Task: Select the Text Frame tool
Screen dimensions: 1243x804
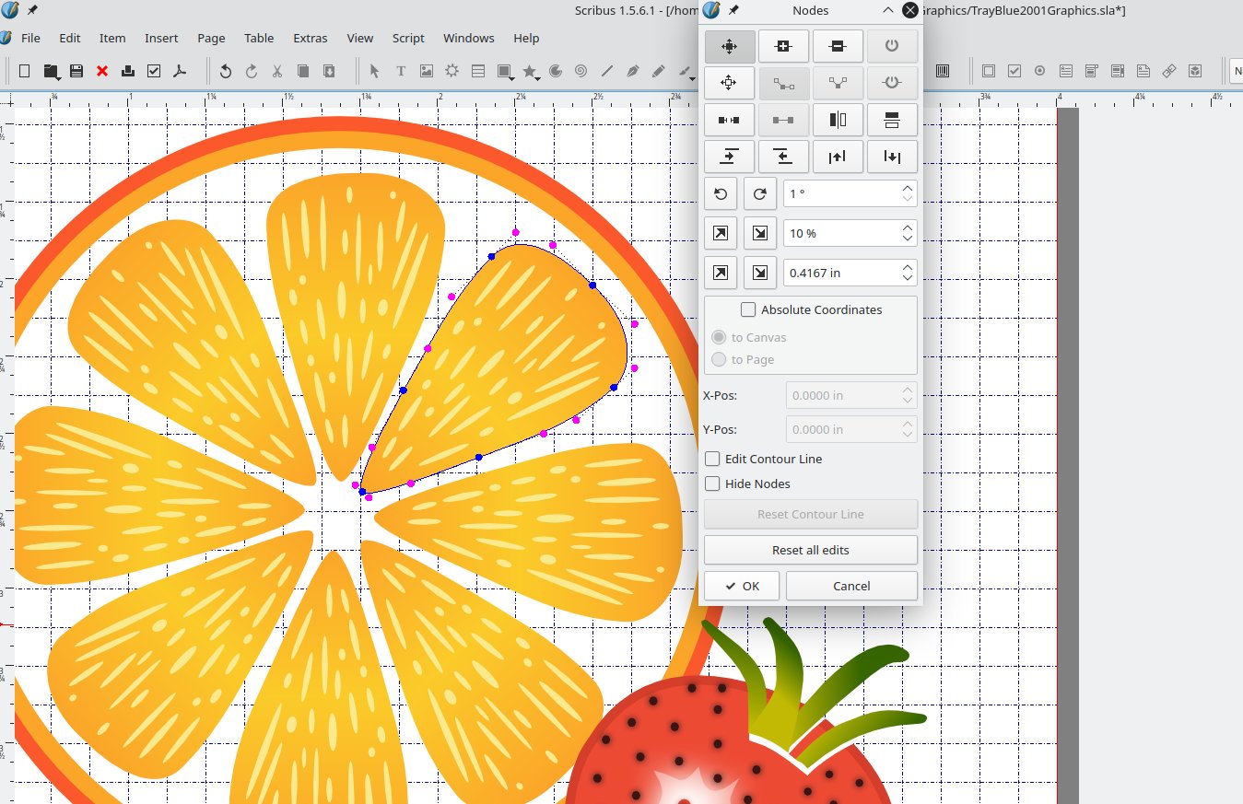Action: (x=401, y=71)
